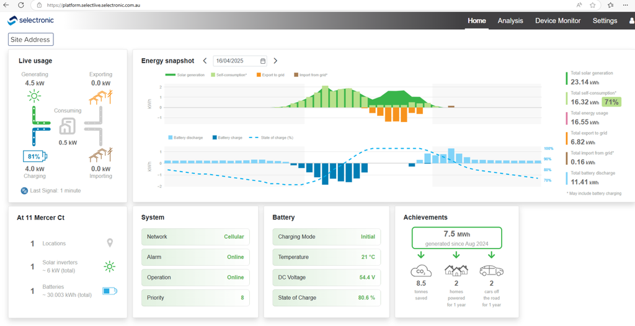Click the Last Signal status icon
Screen dimensions: 635x326
tap(24, 190)
